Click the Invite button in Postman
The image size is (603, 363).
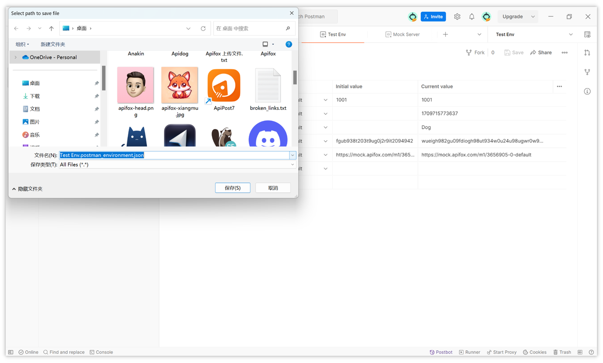(x=433, y=16)
